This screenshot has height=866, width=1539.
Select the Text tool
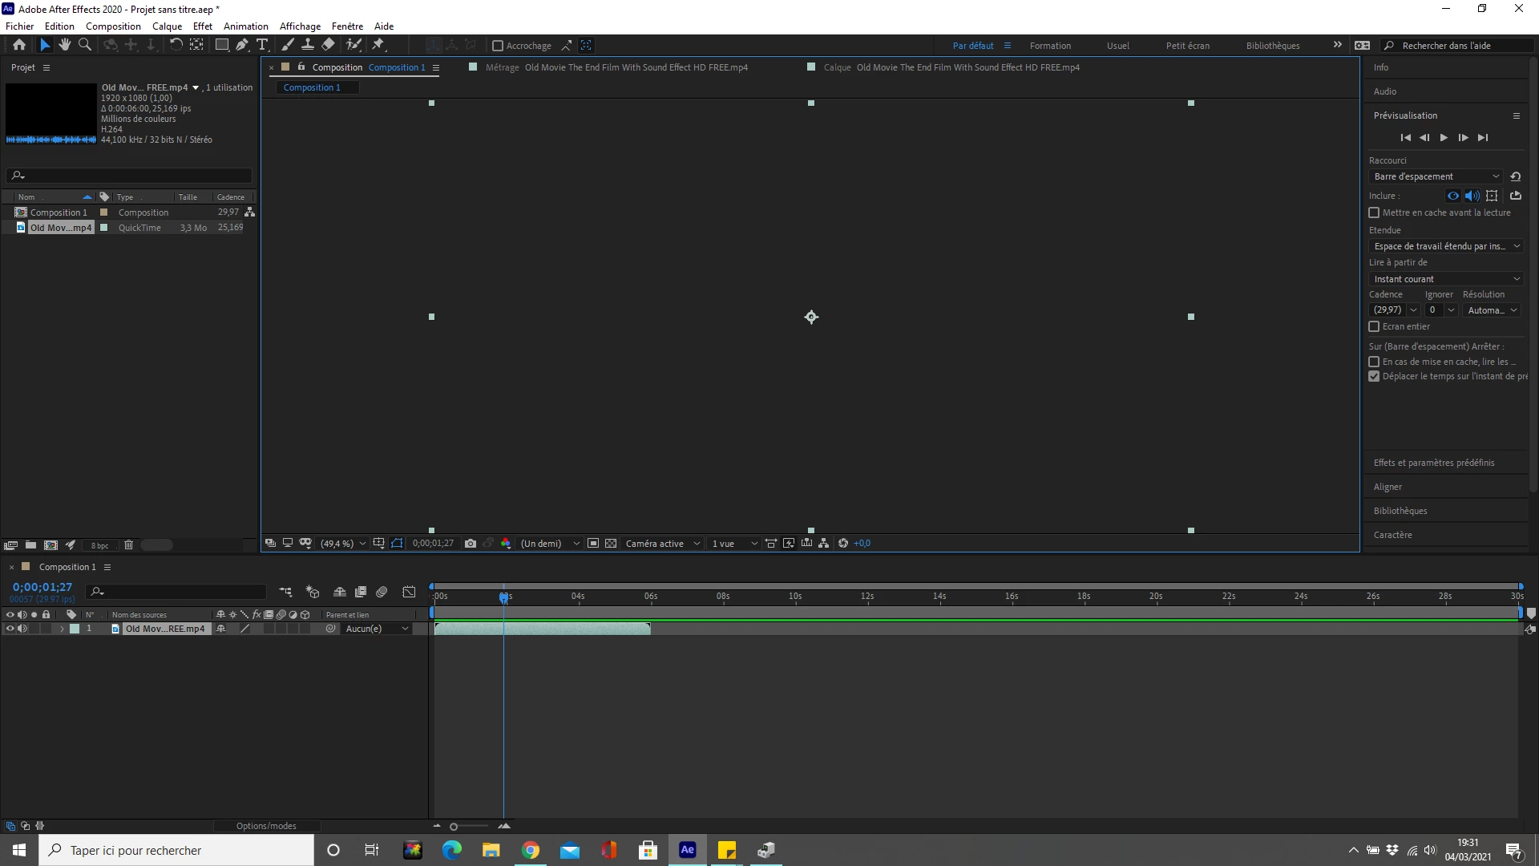point(262,45)
